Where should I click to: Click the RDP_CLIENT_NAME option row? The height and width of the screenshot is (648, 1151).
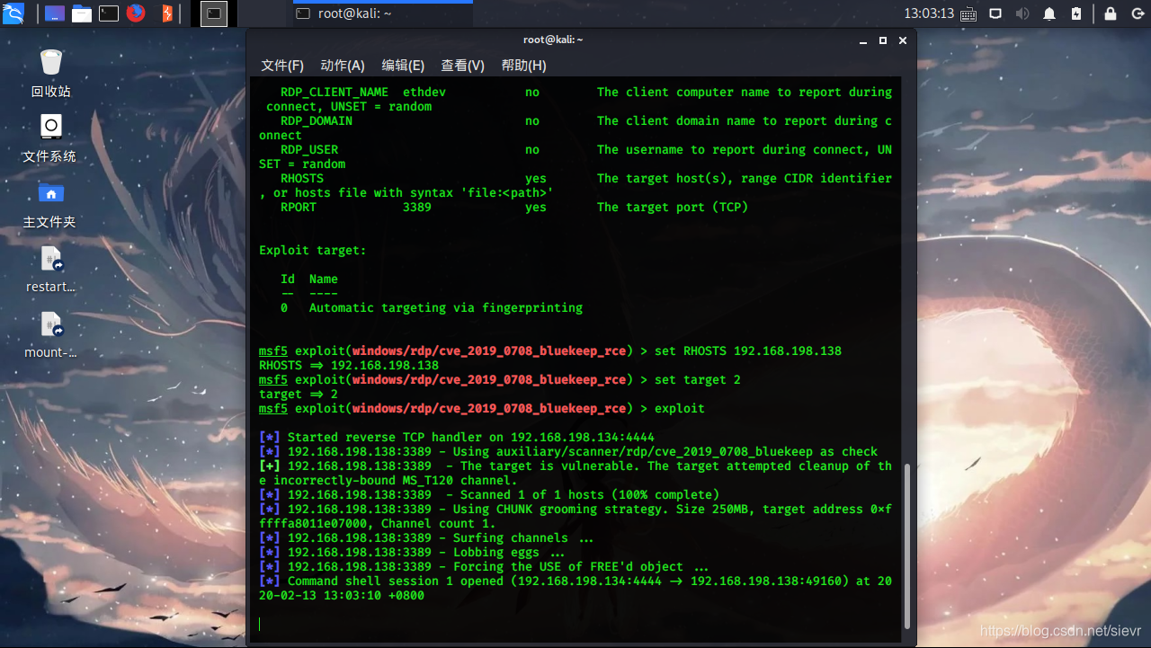click(x=575, y=99)
